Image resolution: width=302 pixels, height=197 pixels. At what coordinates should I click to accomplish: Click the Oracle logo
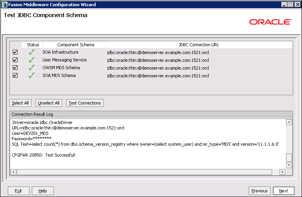click(270, 22)
